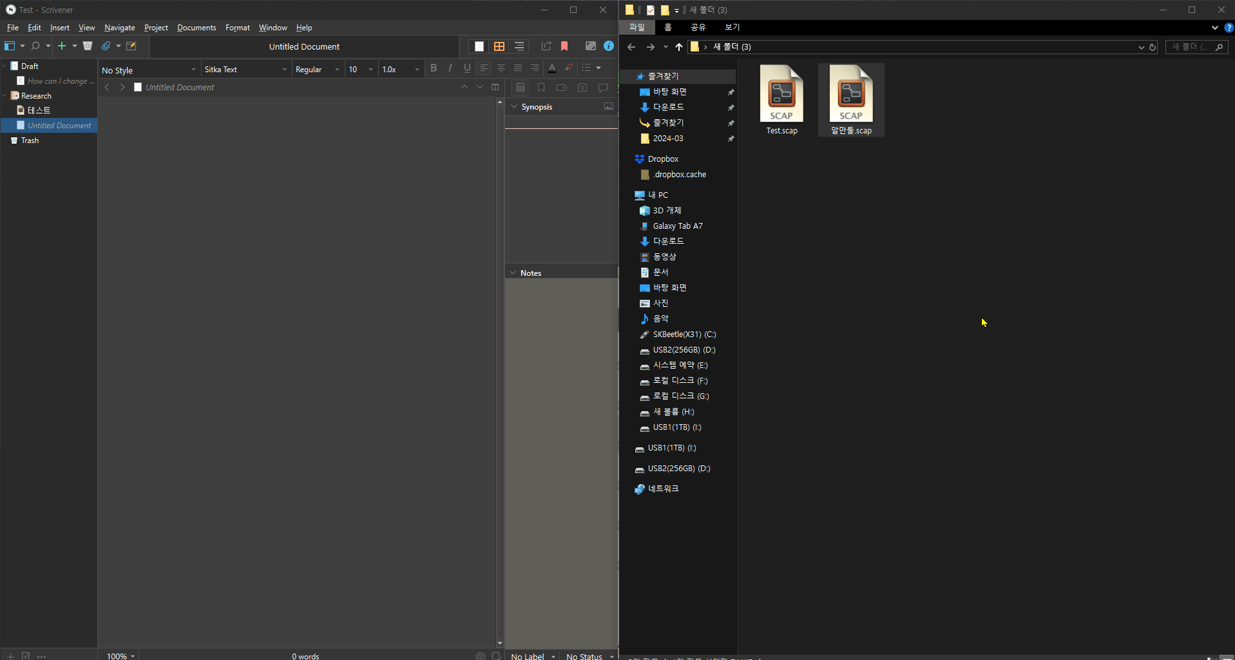The height and width of the screenshot is (660, 1235).
Task: Switch to corkboard view mode
Action: [499, 46]
